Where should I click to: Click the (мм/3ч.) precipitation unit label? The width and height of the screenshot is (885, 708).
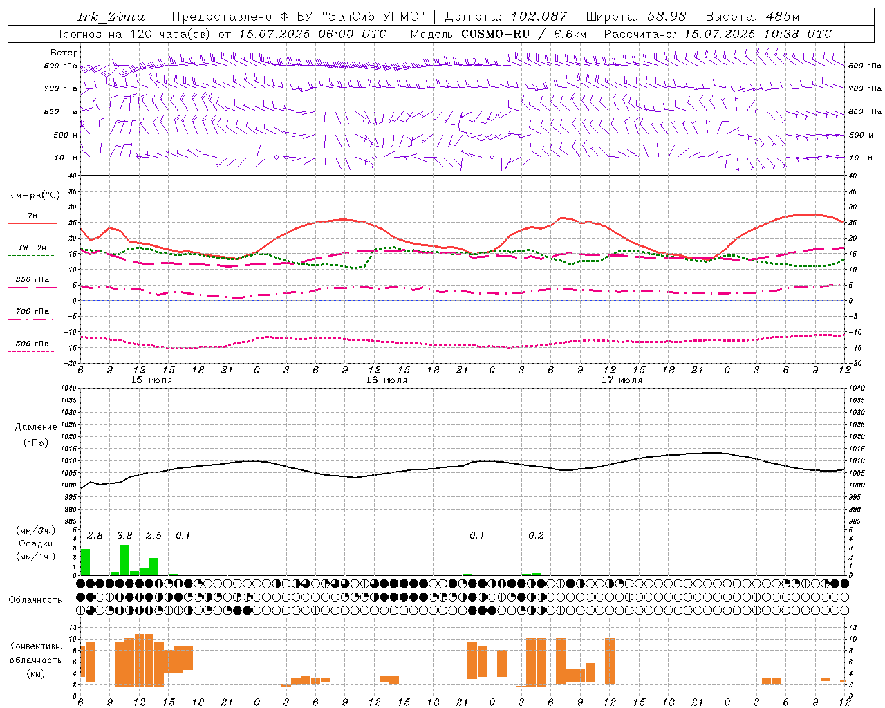point(36,531)
